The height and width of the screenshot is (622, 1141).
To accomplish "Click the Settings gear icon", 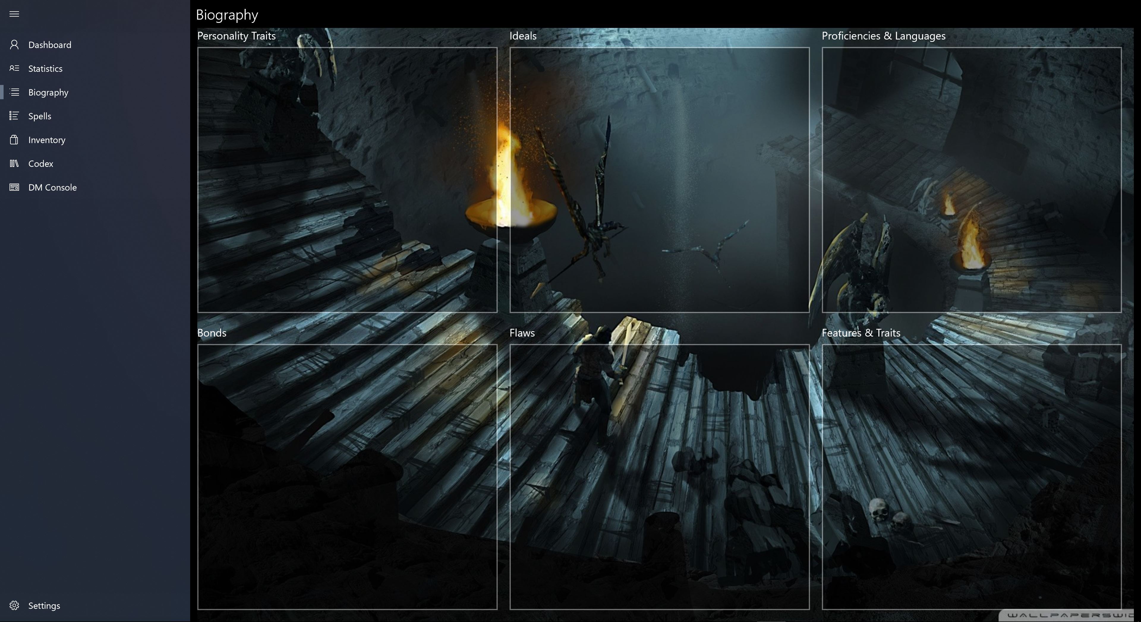I will point(14,605).
